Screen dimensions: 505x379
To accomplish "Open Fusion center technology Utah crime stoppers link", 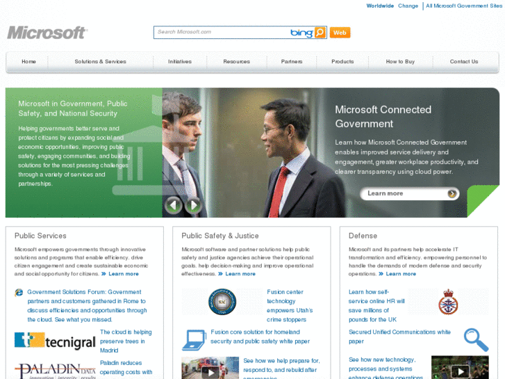I will pyautogui.click(x=290, y=306).
